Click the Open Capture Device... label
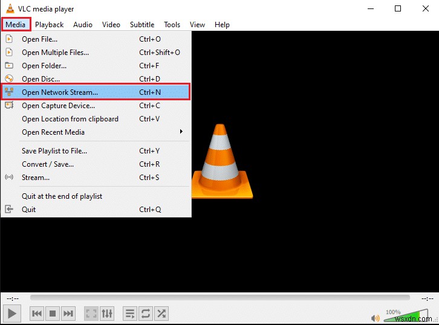The image size is (439, 325). coord(59,106)
